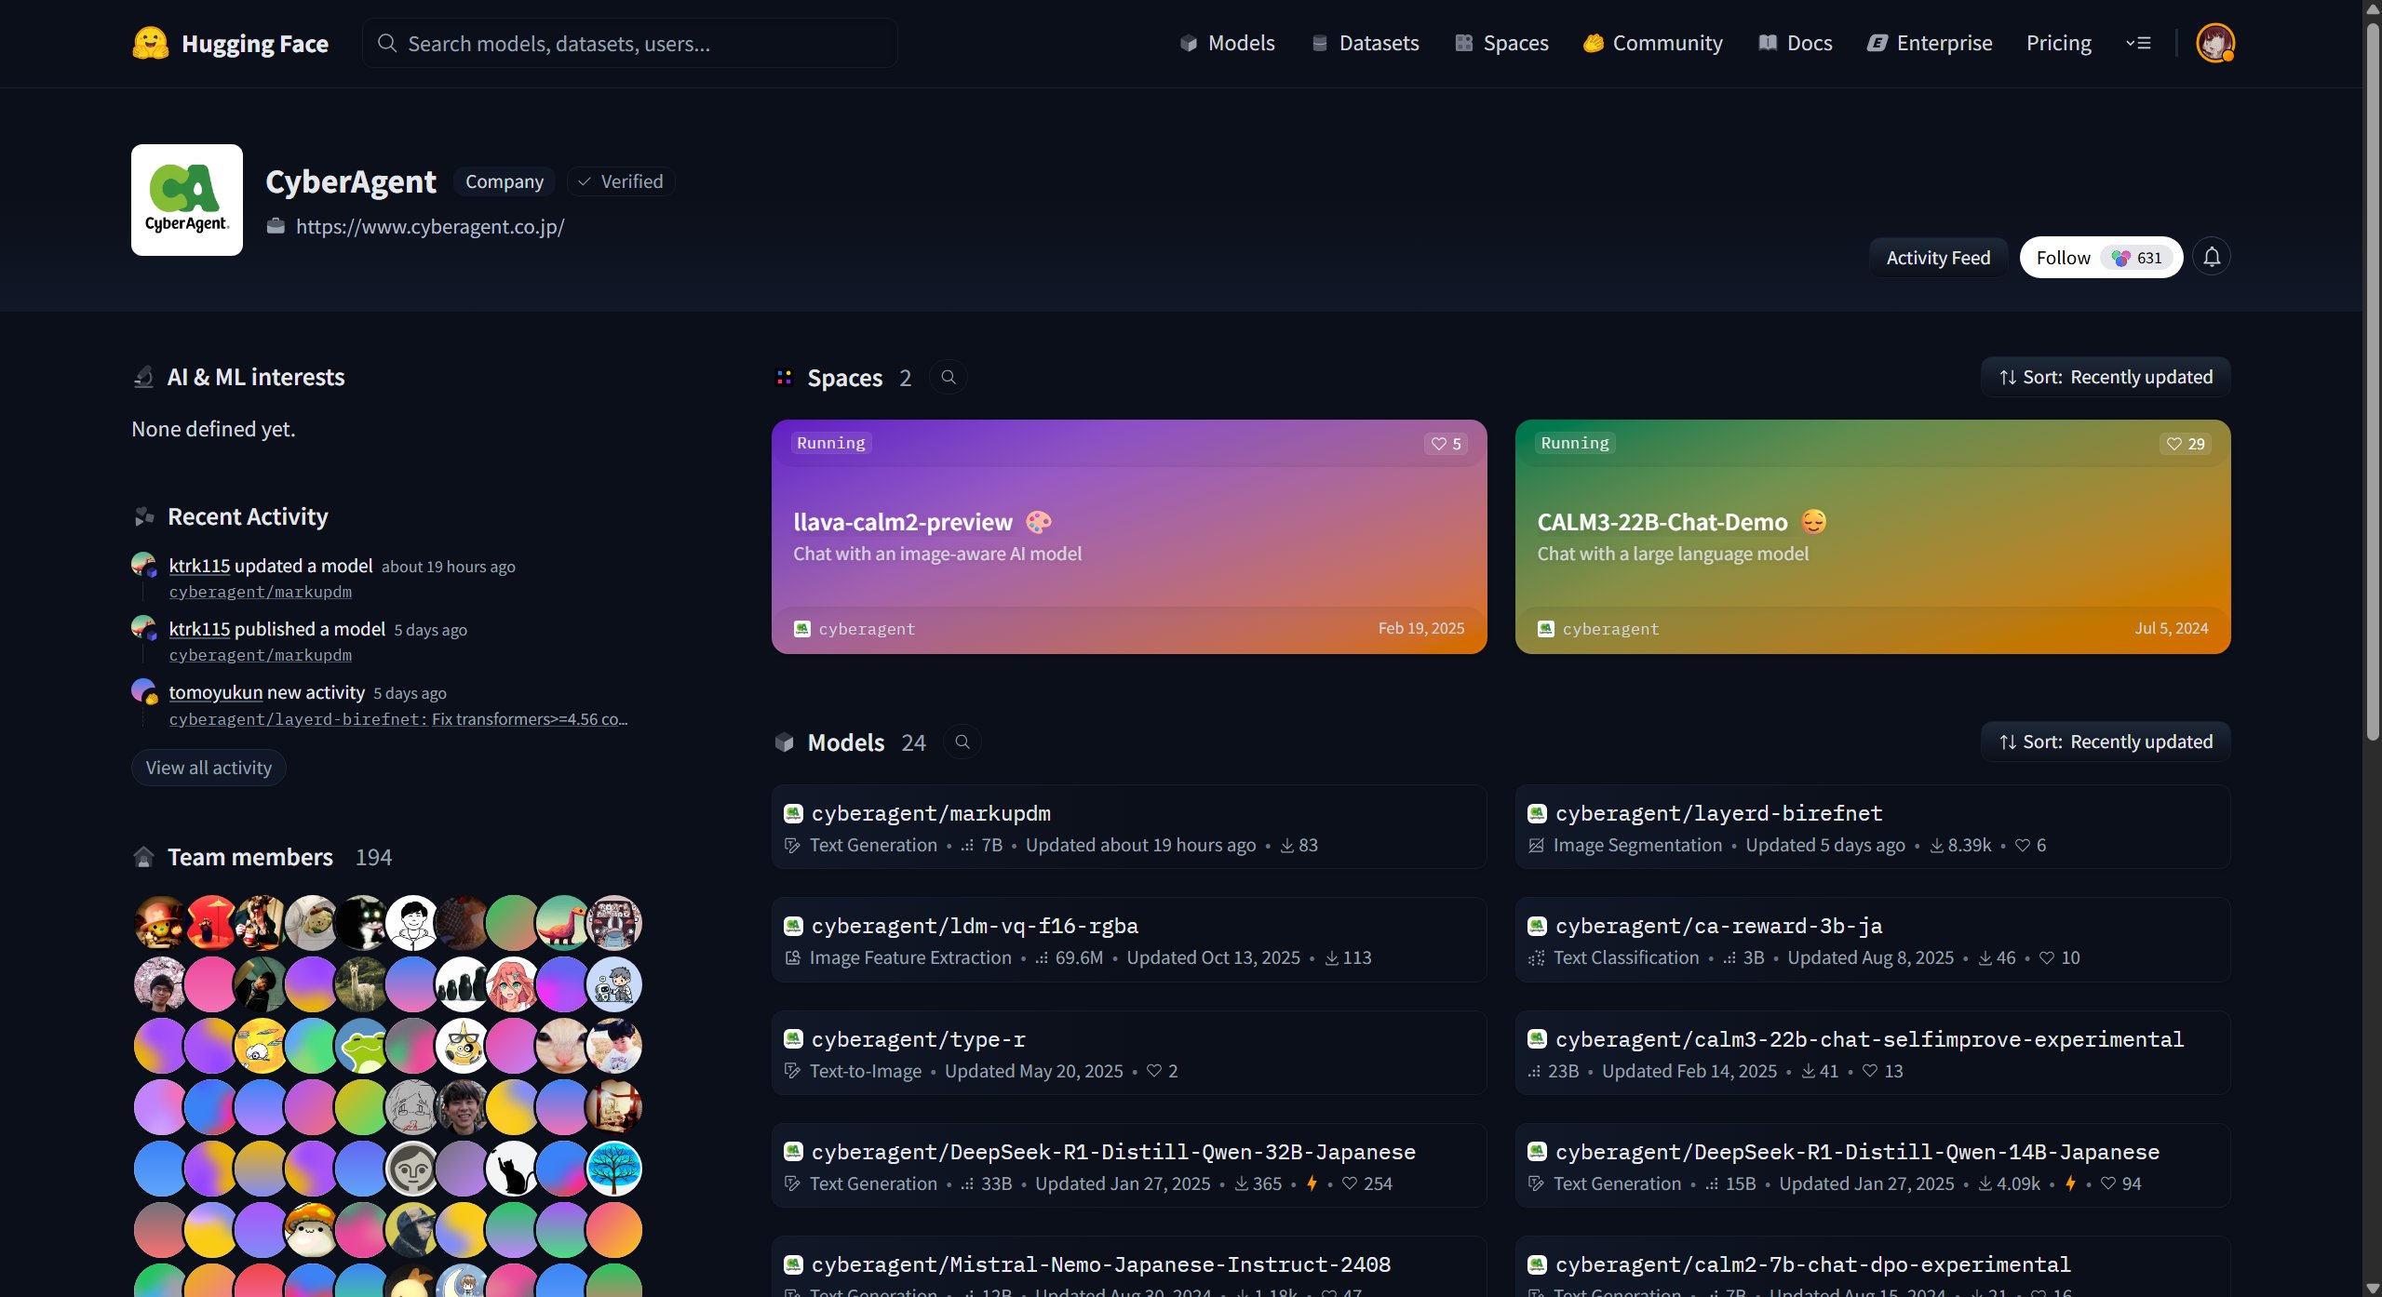This screenshot has width=2382, height=1297.
Task: Click the user profile avatar
Action: pyautogui.click(x=2214, y=43)
